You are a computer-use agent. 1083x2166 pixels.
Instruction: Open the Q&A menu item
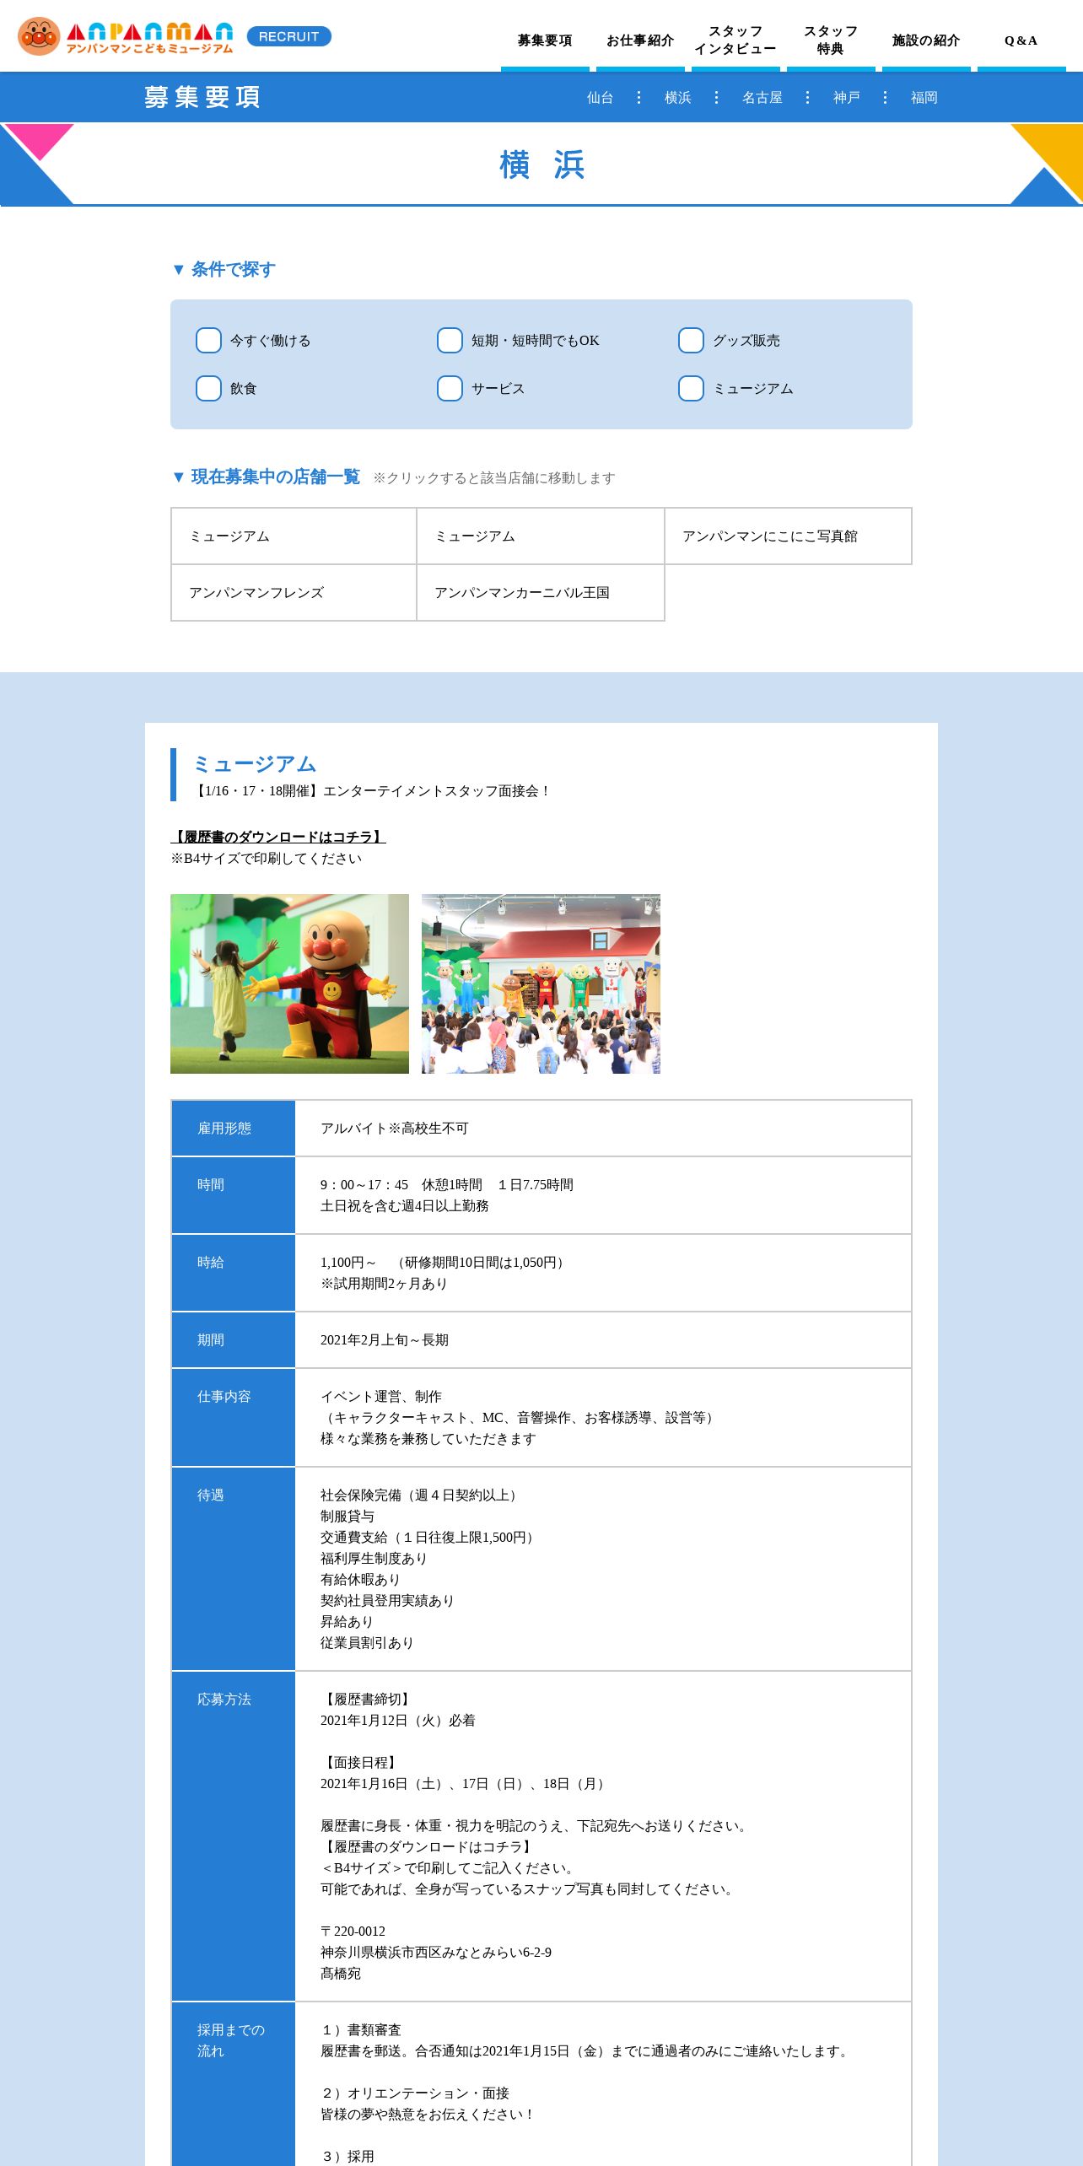[x=1021, y=40]
